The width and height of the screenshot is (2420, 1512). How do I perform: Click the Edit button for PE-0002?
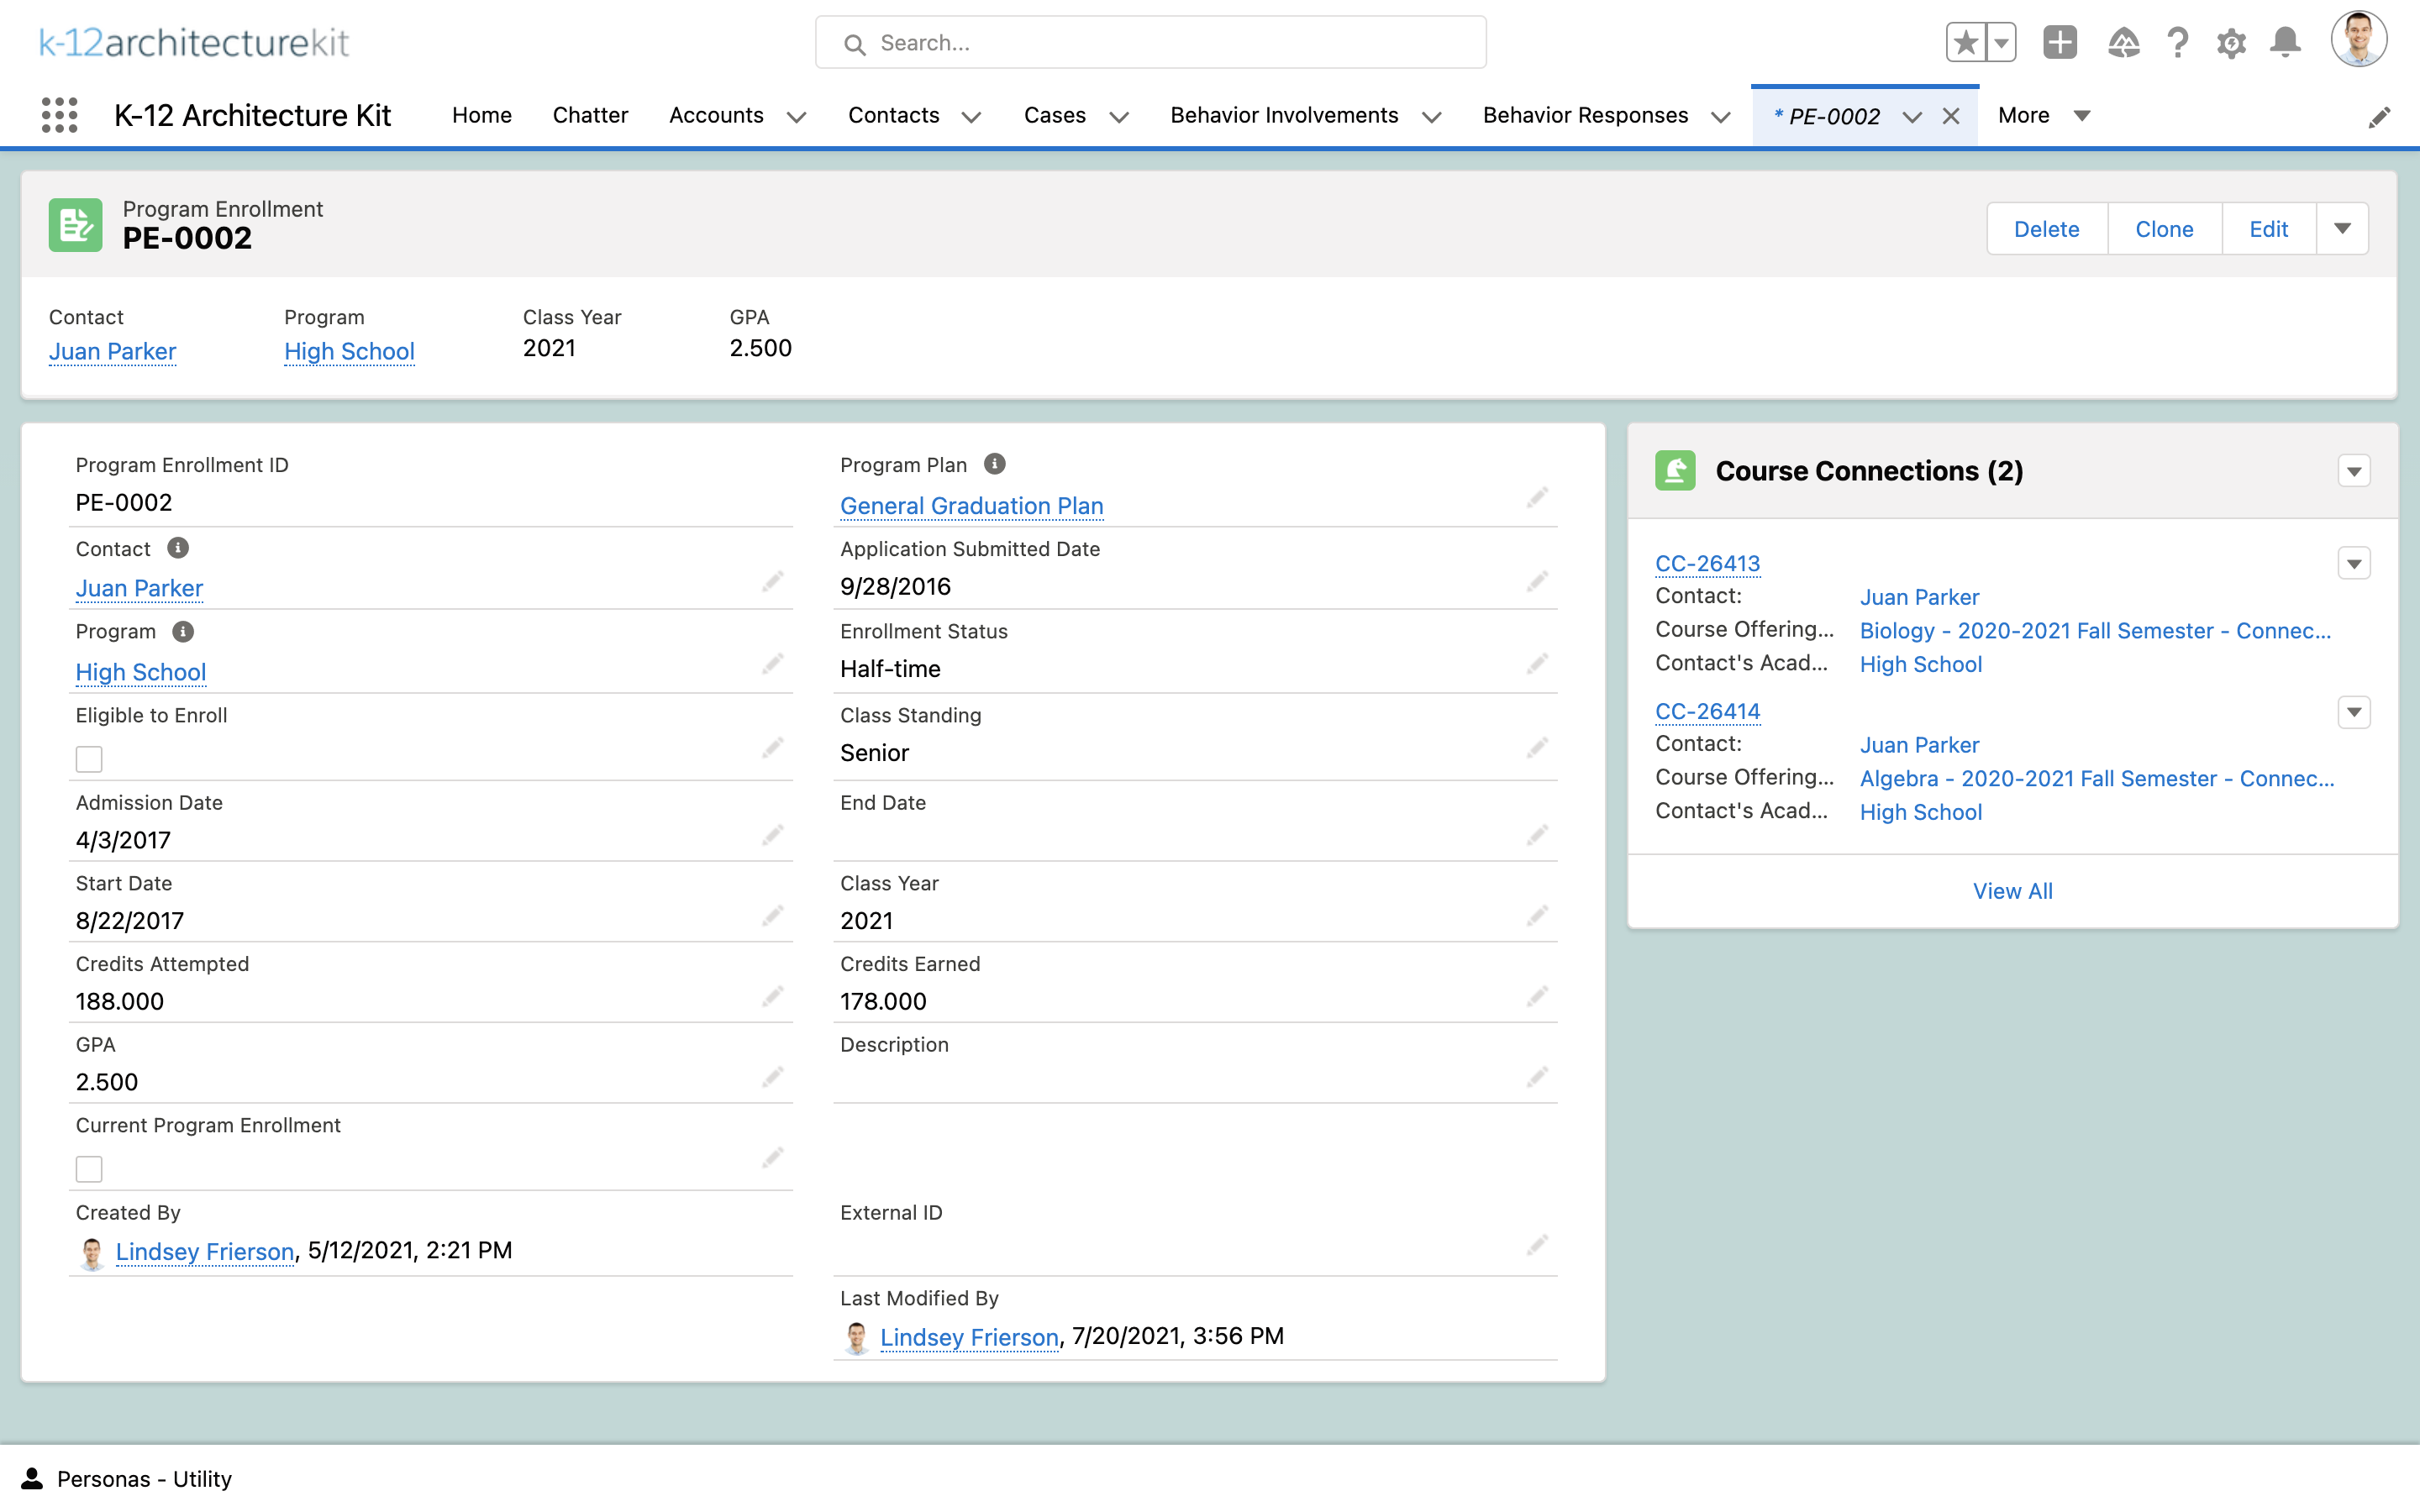pos(2269,227)
